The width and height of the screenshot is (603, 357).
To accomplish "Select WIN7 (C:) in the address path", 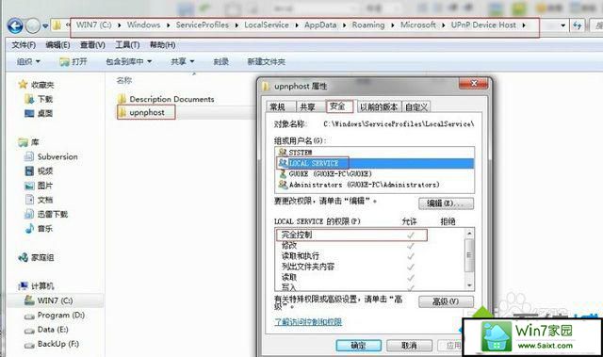I will pyautogui.click(x=94, y=25).
